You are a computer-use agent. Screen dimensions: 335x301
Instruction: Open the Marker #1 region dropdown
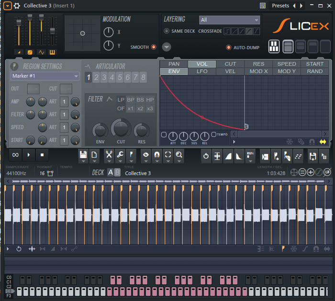tap(45, 76)
